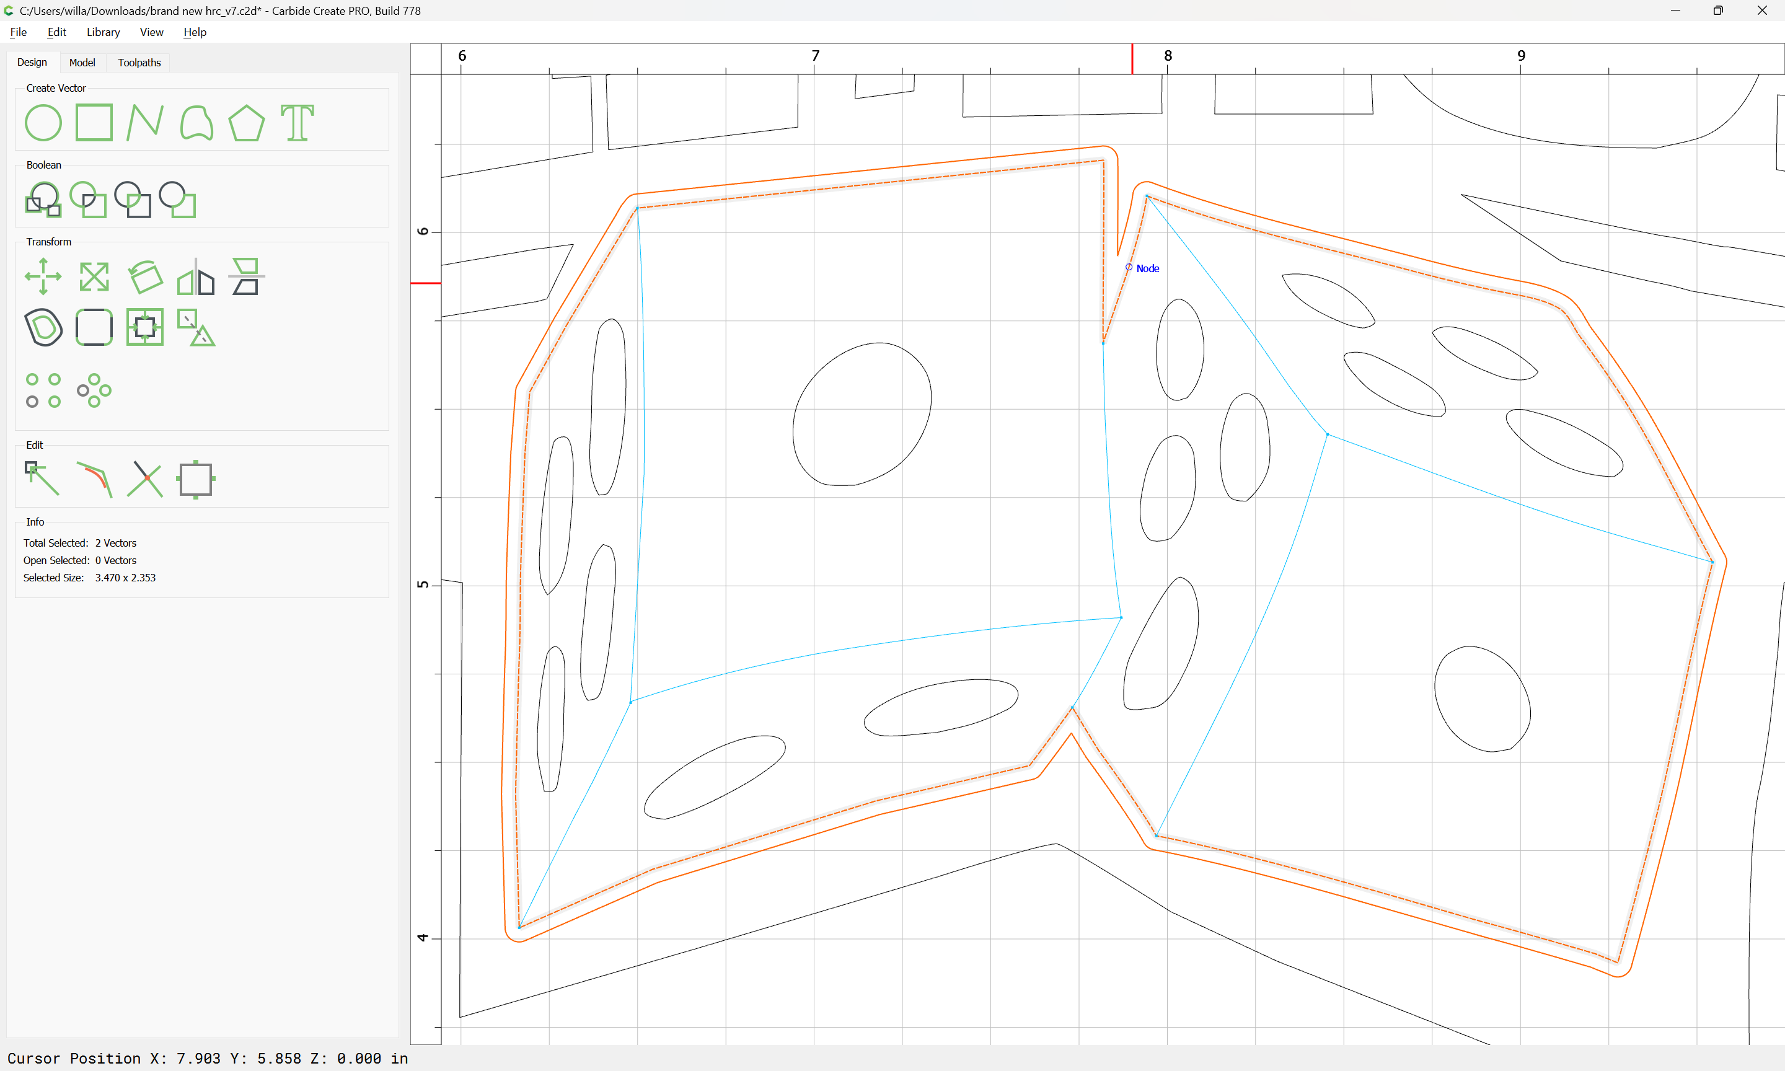This screenshot has width=1785, height=1071.
Task: Click the large circle pip on the left die face
Action: tap(862, 414)
